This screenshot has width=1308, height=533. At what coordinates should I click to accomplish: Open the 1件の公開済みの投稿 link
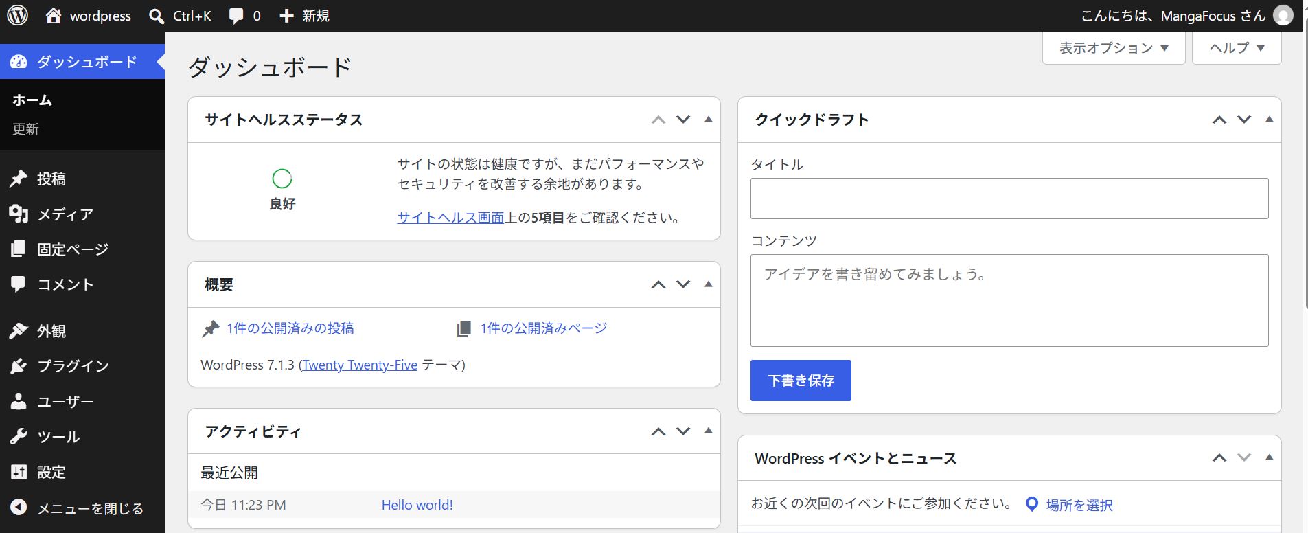click(290, 328)
